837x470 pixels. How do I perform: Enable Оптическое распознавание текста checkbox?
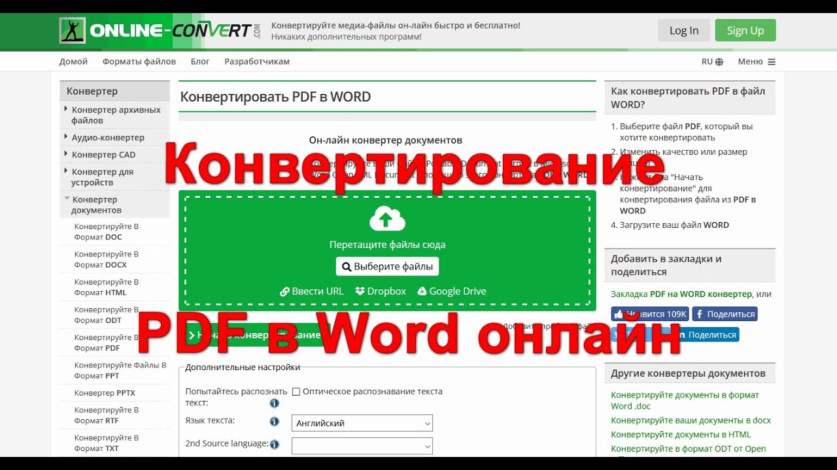[296, 392]
